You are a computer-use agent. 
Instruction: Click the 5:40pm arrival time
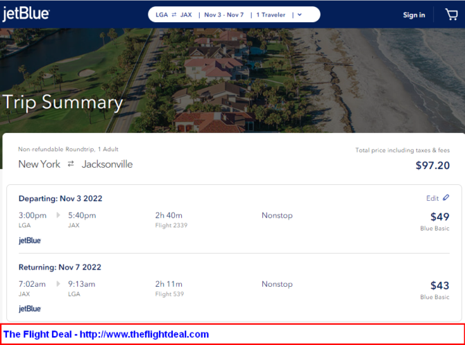(x=82, y=215)
